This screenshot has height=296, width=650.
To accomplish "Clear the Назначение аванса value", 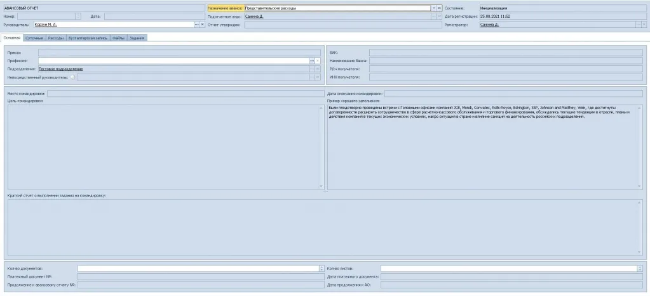I will [439, 8].
